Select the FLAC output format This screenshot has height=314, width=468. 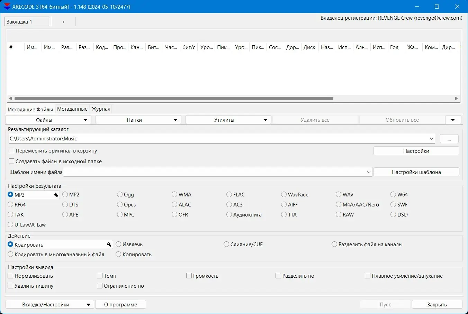point(229,195)
